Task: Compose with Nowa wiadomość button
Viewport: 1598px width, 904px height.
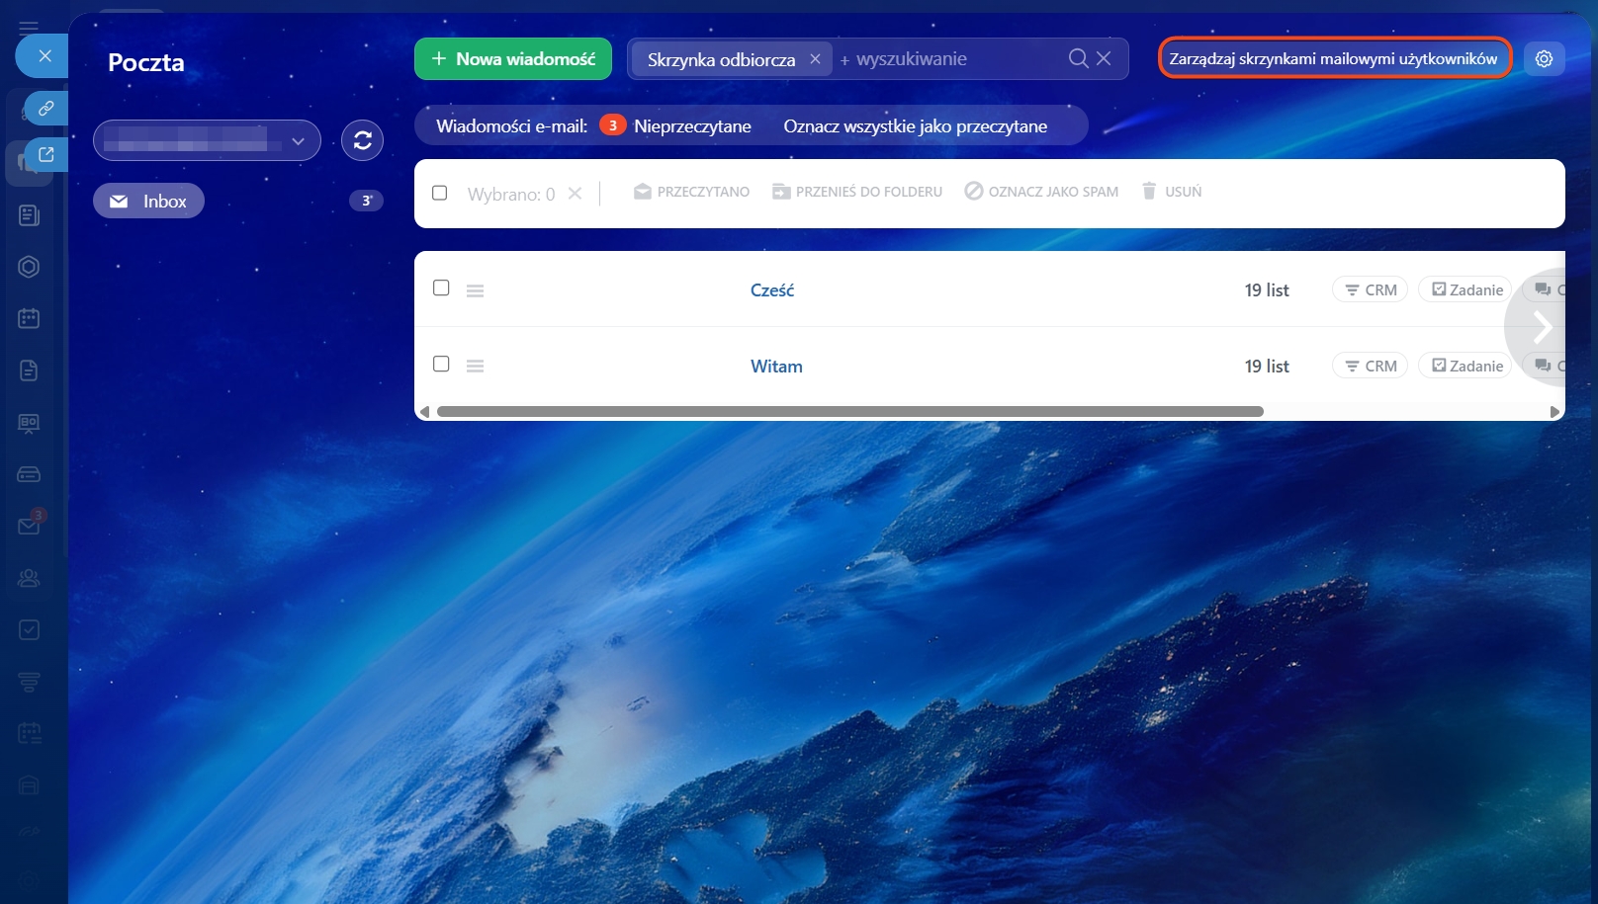Action: [x=513, y=58]
